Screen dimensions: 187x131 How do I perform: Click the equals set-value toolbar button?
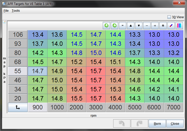(x=123, y=26)
